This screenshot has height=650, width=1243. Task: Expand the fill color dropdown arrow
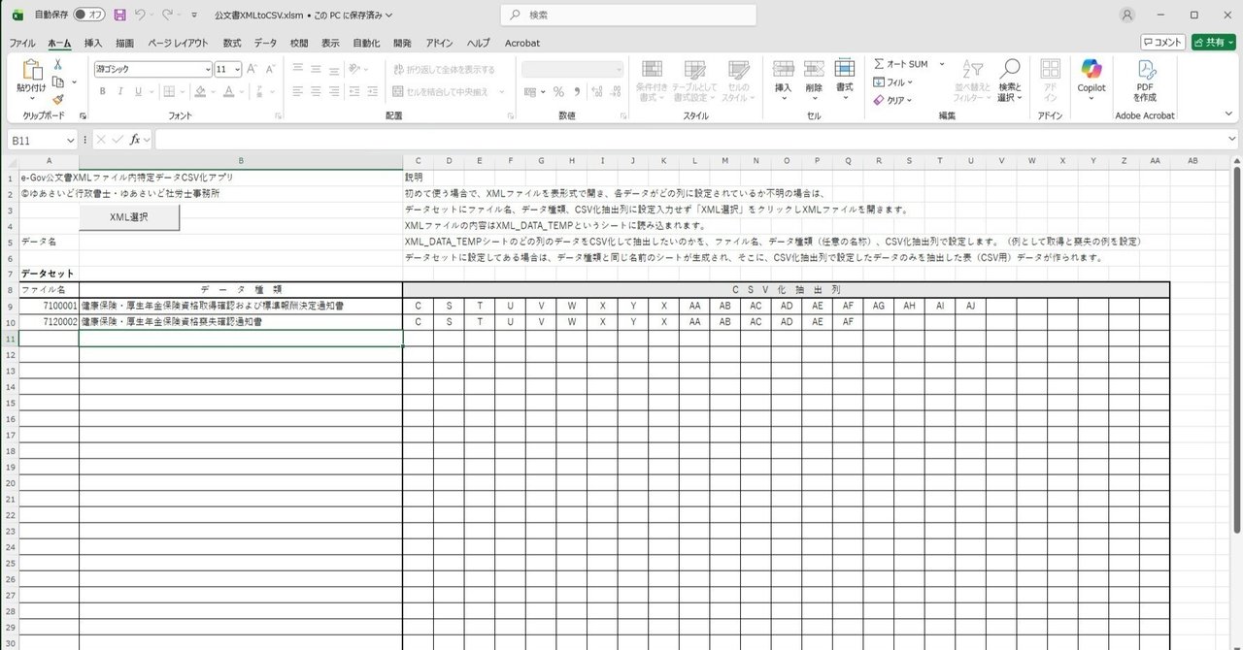click(x=213, y=91)
